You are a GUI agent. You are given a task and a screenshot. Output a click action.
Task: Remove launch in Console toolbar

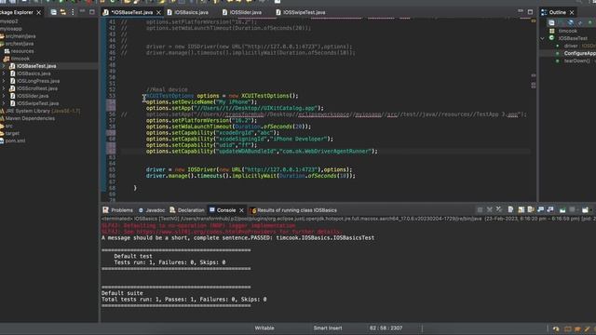tap(490, 209)
